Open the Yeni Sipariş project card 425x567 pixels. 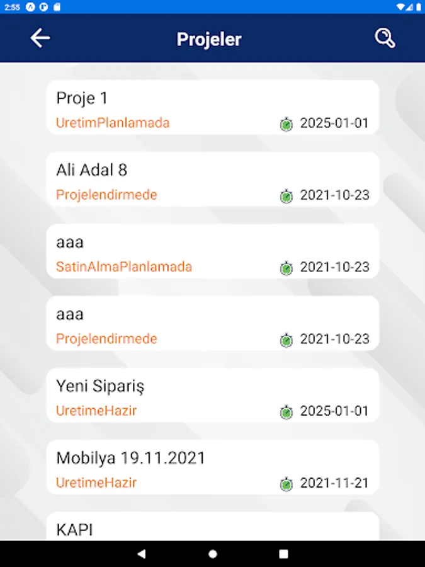[213, 395]
